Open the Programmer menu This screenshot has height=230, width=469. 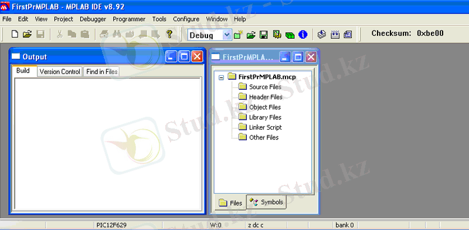click(129, 19)
